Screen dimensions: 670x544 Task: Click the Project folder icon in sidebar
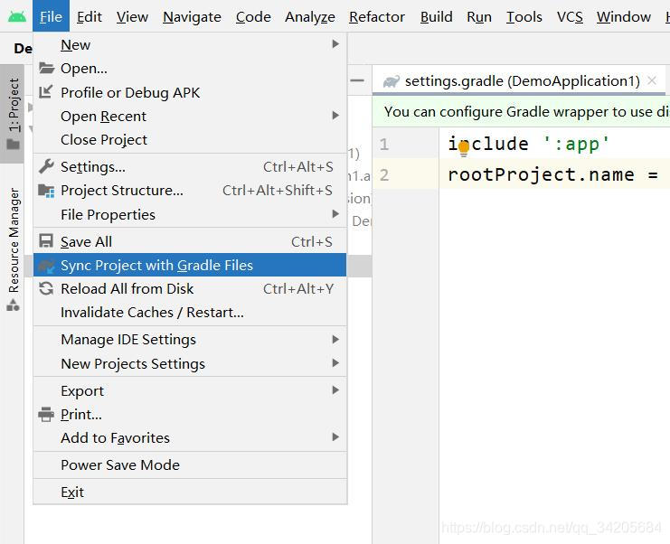(x=13, y=145)
